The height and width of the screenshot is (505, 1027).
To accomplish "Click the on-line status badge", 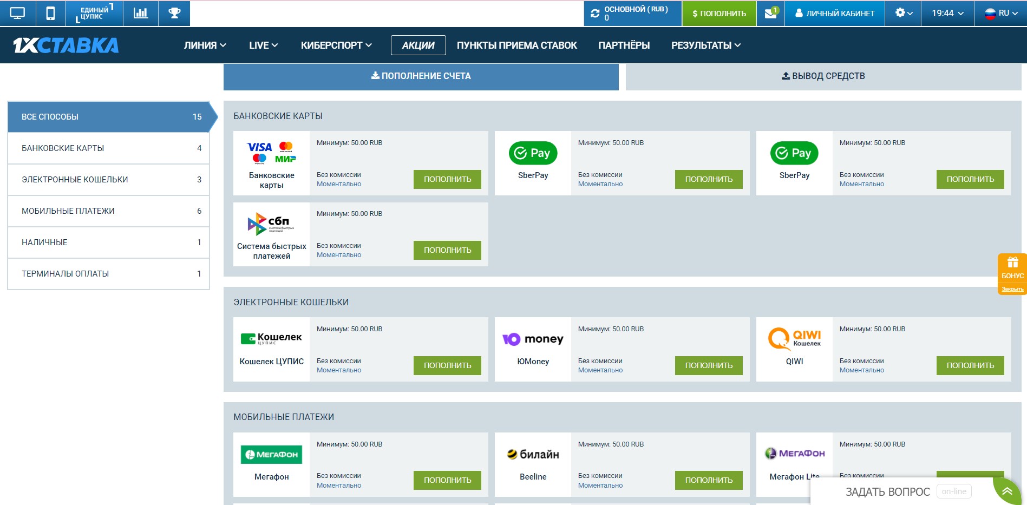I will coord(954,491).
